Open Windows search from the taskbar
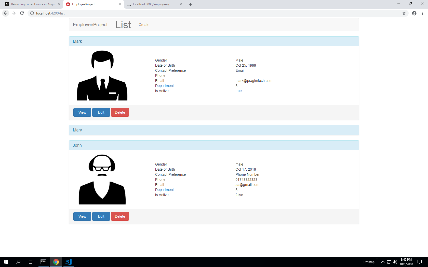This screenshot has width=428, height=267. pyautogui.click(x=18, y=262)
